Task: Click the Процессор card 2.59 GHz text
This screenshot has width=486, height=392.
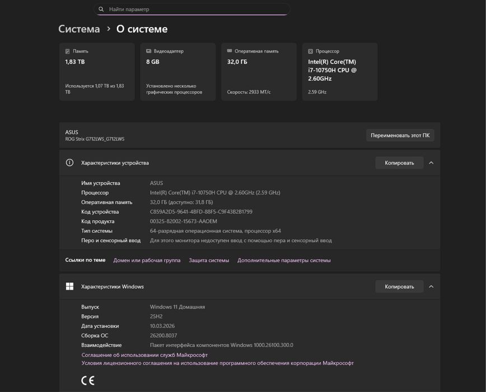Action: point(317,92)
